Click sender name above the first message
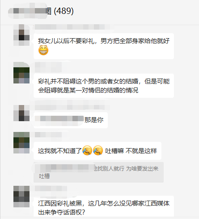The image size is (199, 219). 74,27
